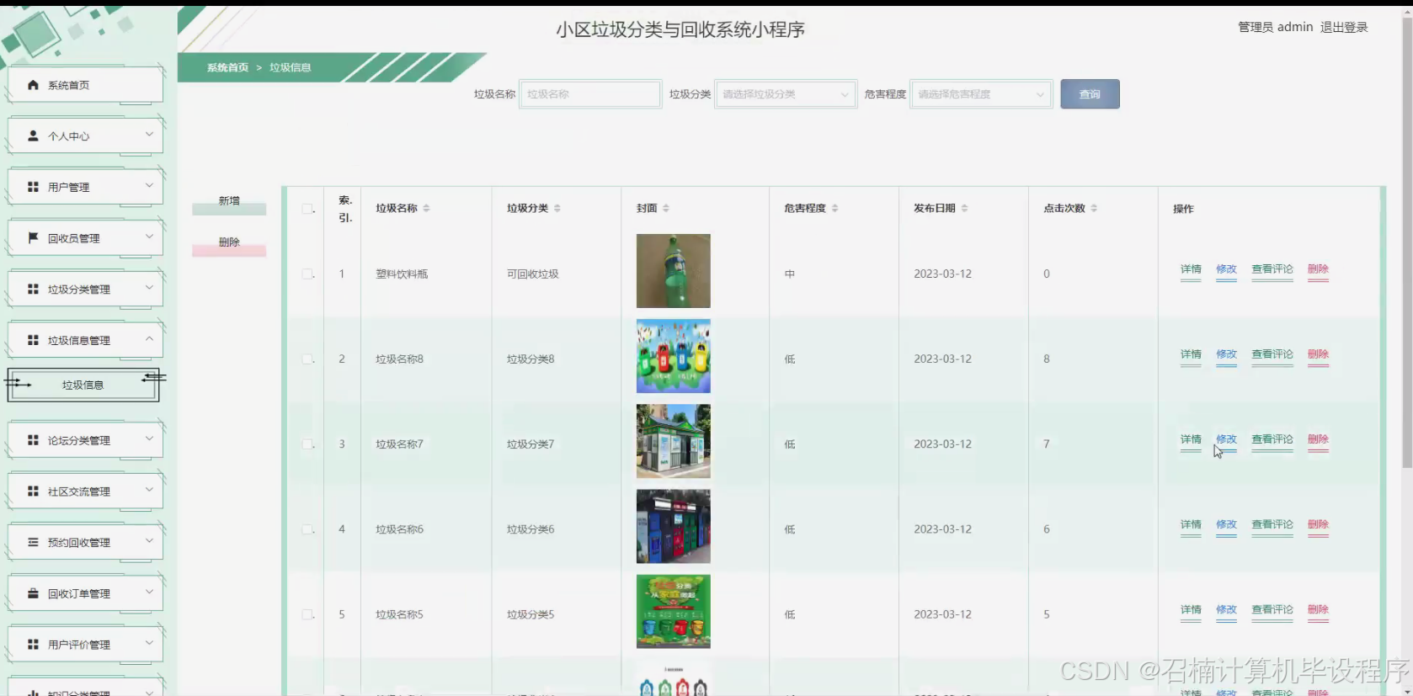Open 用户评价管理 in the sidebar
This screenshot has width=1413, height=696.
(85, 645)
